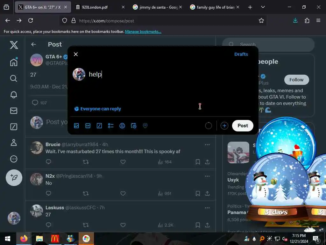The width and height of the screenshot is (326, 245).
Task: Open Firefox application hamburger menu
Action: click(x=318, y=20)
